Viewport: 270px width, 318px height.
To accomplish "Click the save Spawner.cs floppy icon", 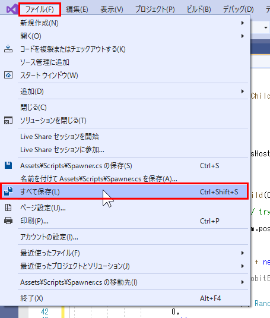I will (x=8, y=165).
